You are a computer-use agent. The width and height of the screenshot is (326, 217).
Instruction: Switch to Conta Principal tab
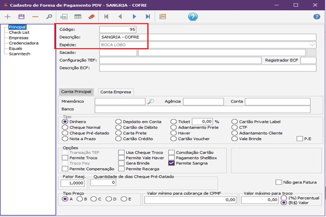click(76, 92)
